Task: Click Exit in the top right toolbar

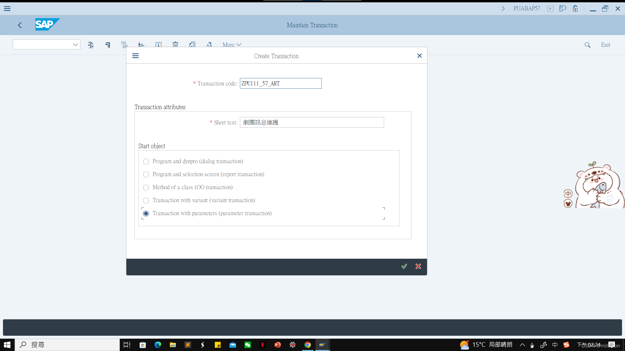Action: point(605,45)
